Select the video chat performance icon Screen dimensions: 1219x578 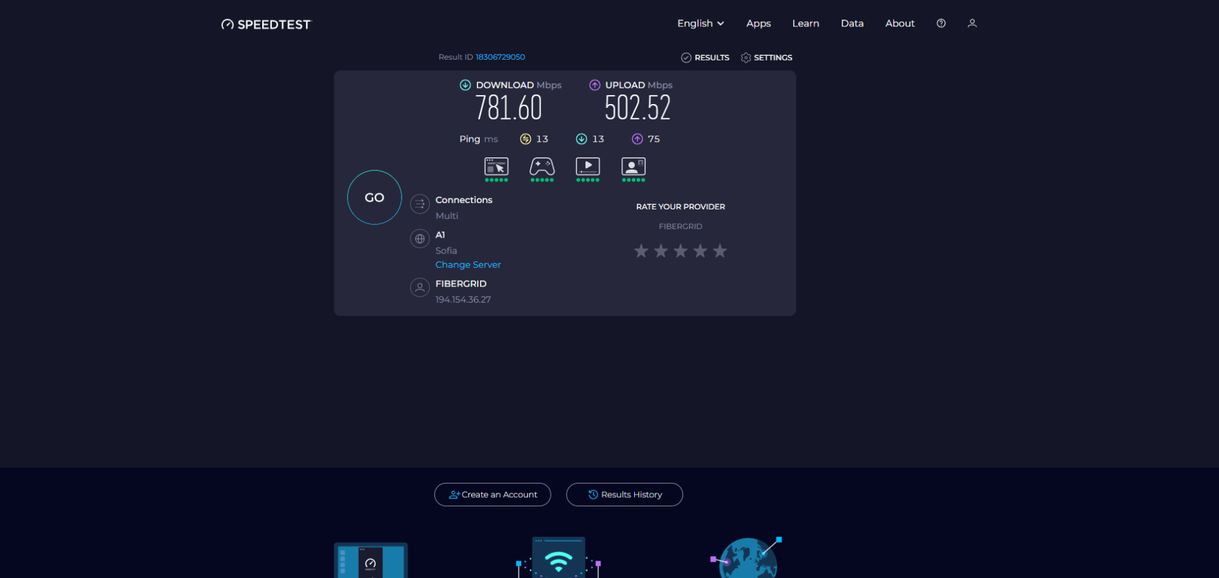pos(633,168)
